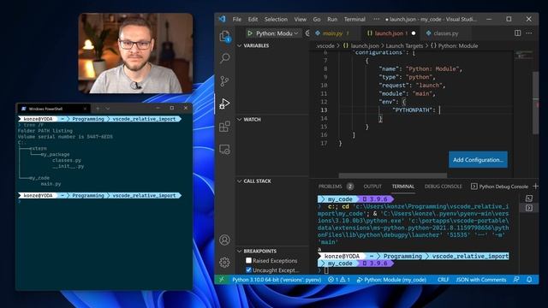Open the Accounts icon in activity bar

224,240
